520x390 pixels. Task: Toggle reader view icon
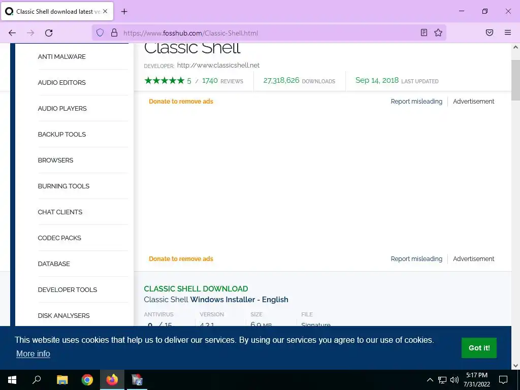point(424,32)
